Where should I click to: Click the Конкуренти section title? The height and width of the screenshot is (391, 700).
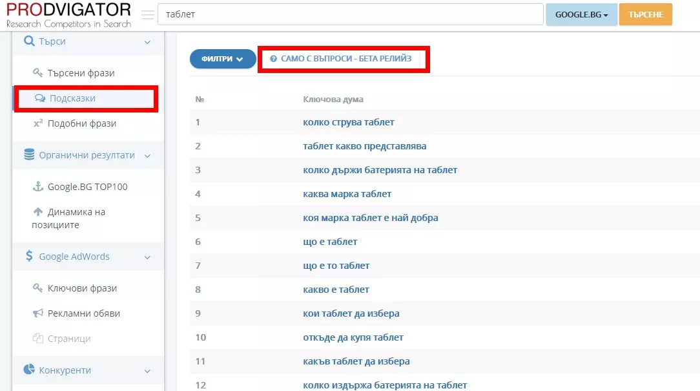click(65, 370)
